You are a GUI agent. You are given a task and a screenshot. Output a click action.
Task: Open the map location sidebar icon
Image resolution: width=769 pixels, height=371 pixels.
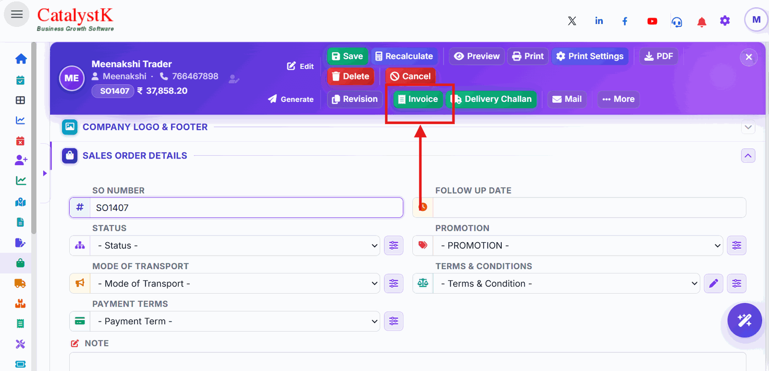(x=20, y=202)
